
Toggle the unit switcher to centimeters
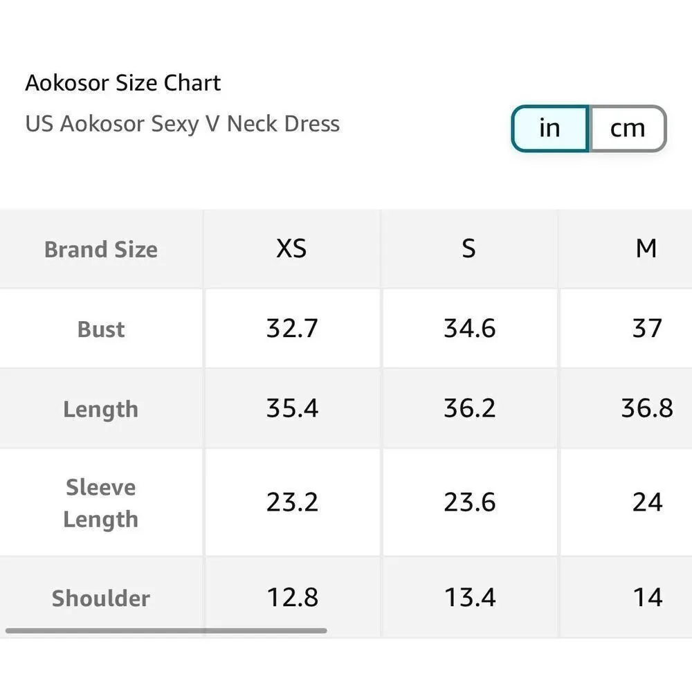(626, 128)
